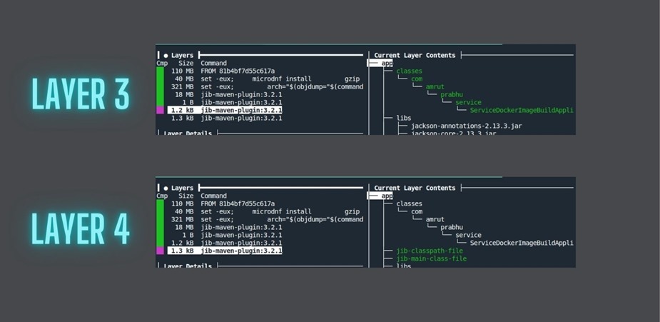Image resolution: width=660 pixels, height=322 pixels.
Task: Click the Layers pane title in Layer 3 screenshot
Action: tap(182, 55)
